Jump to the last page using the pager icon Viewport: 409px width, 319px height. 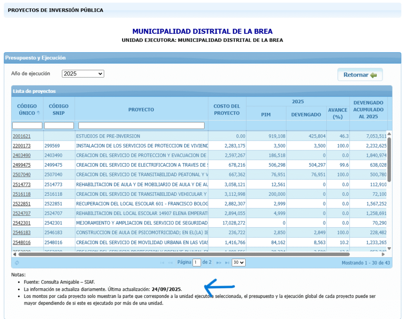[x=227, y=263]
